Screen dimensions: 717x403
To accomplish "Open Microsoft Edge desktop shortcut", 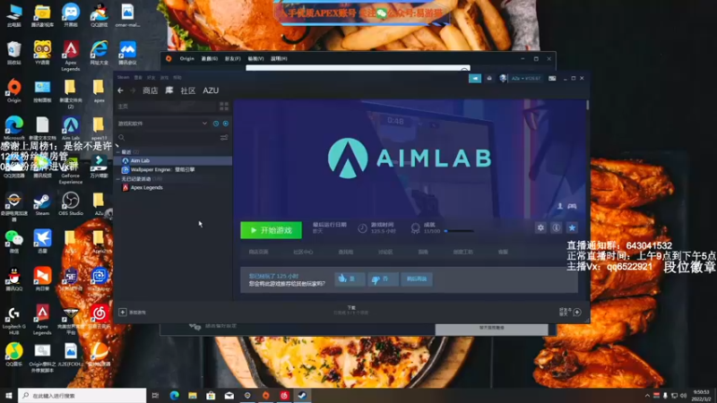I will pyautogui.click(x=13, y=128).
